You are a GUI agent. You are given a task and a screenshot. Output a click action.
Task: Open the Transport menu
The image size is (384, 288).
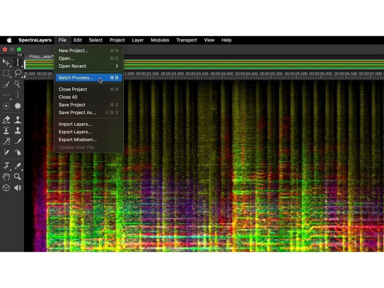186,40
